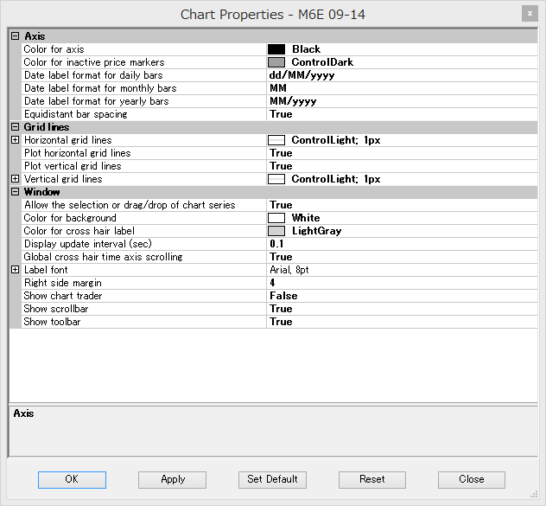Viewport: 546px width, 506px height.
Task: Select the Show chart trader False value
Action: [x=283, y=296]
